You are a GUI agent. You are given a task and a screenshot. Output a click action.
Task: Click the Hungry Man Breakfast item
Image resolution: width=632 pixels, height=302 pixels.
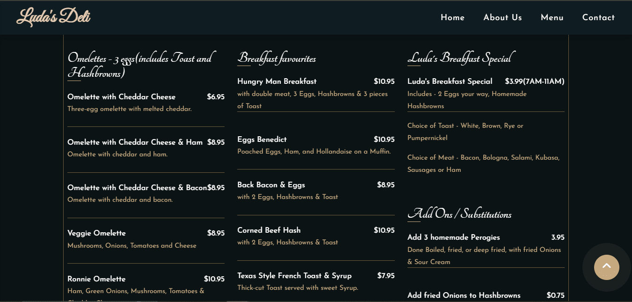277,81
